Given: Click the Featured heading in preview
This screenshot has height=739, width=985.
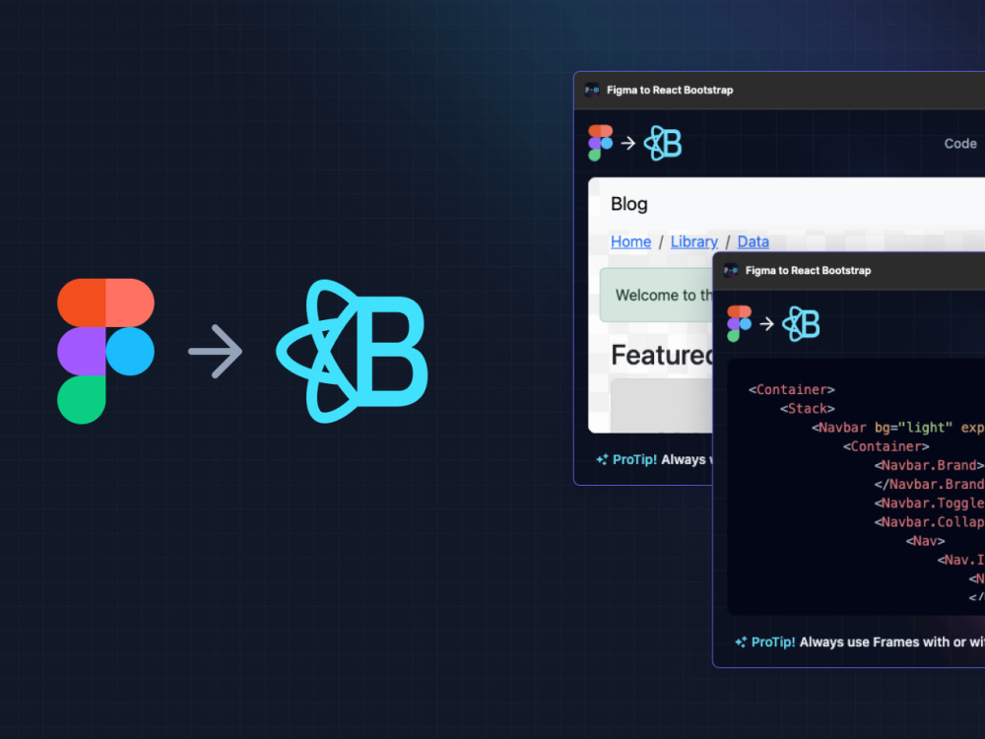Looking at the screenshot, I should pyautogui.click(x=662, y=355).
